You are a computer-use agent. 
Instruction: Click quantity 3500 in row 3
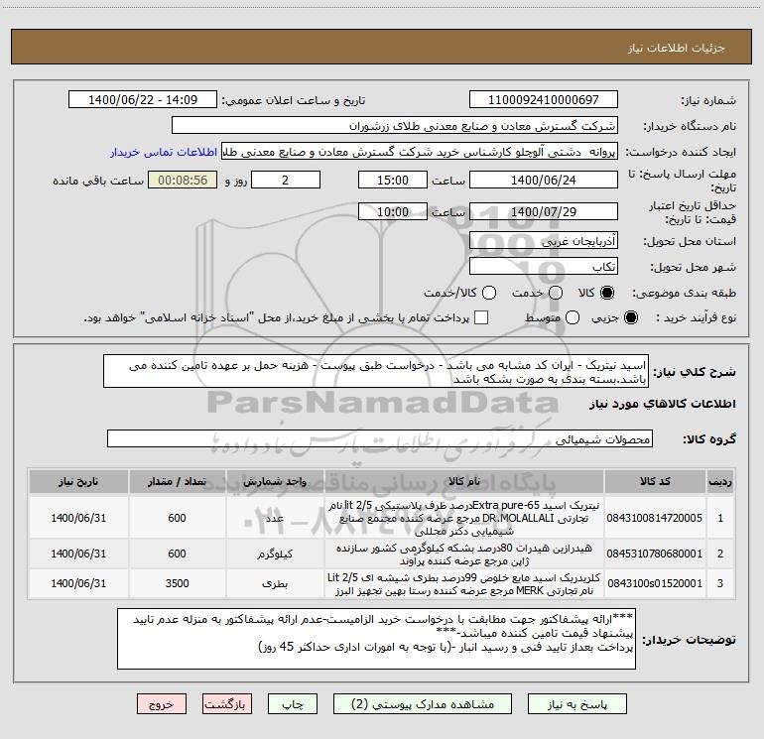[x=177, y=583]
